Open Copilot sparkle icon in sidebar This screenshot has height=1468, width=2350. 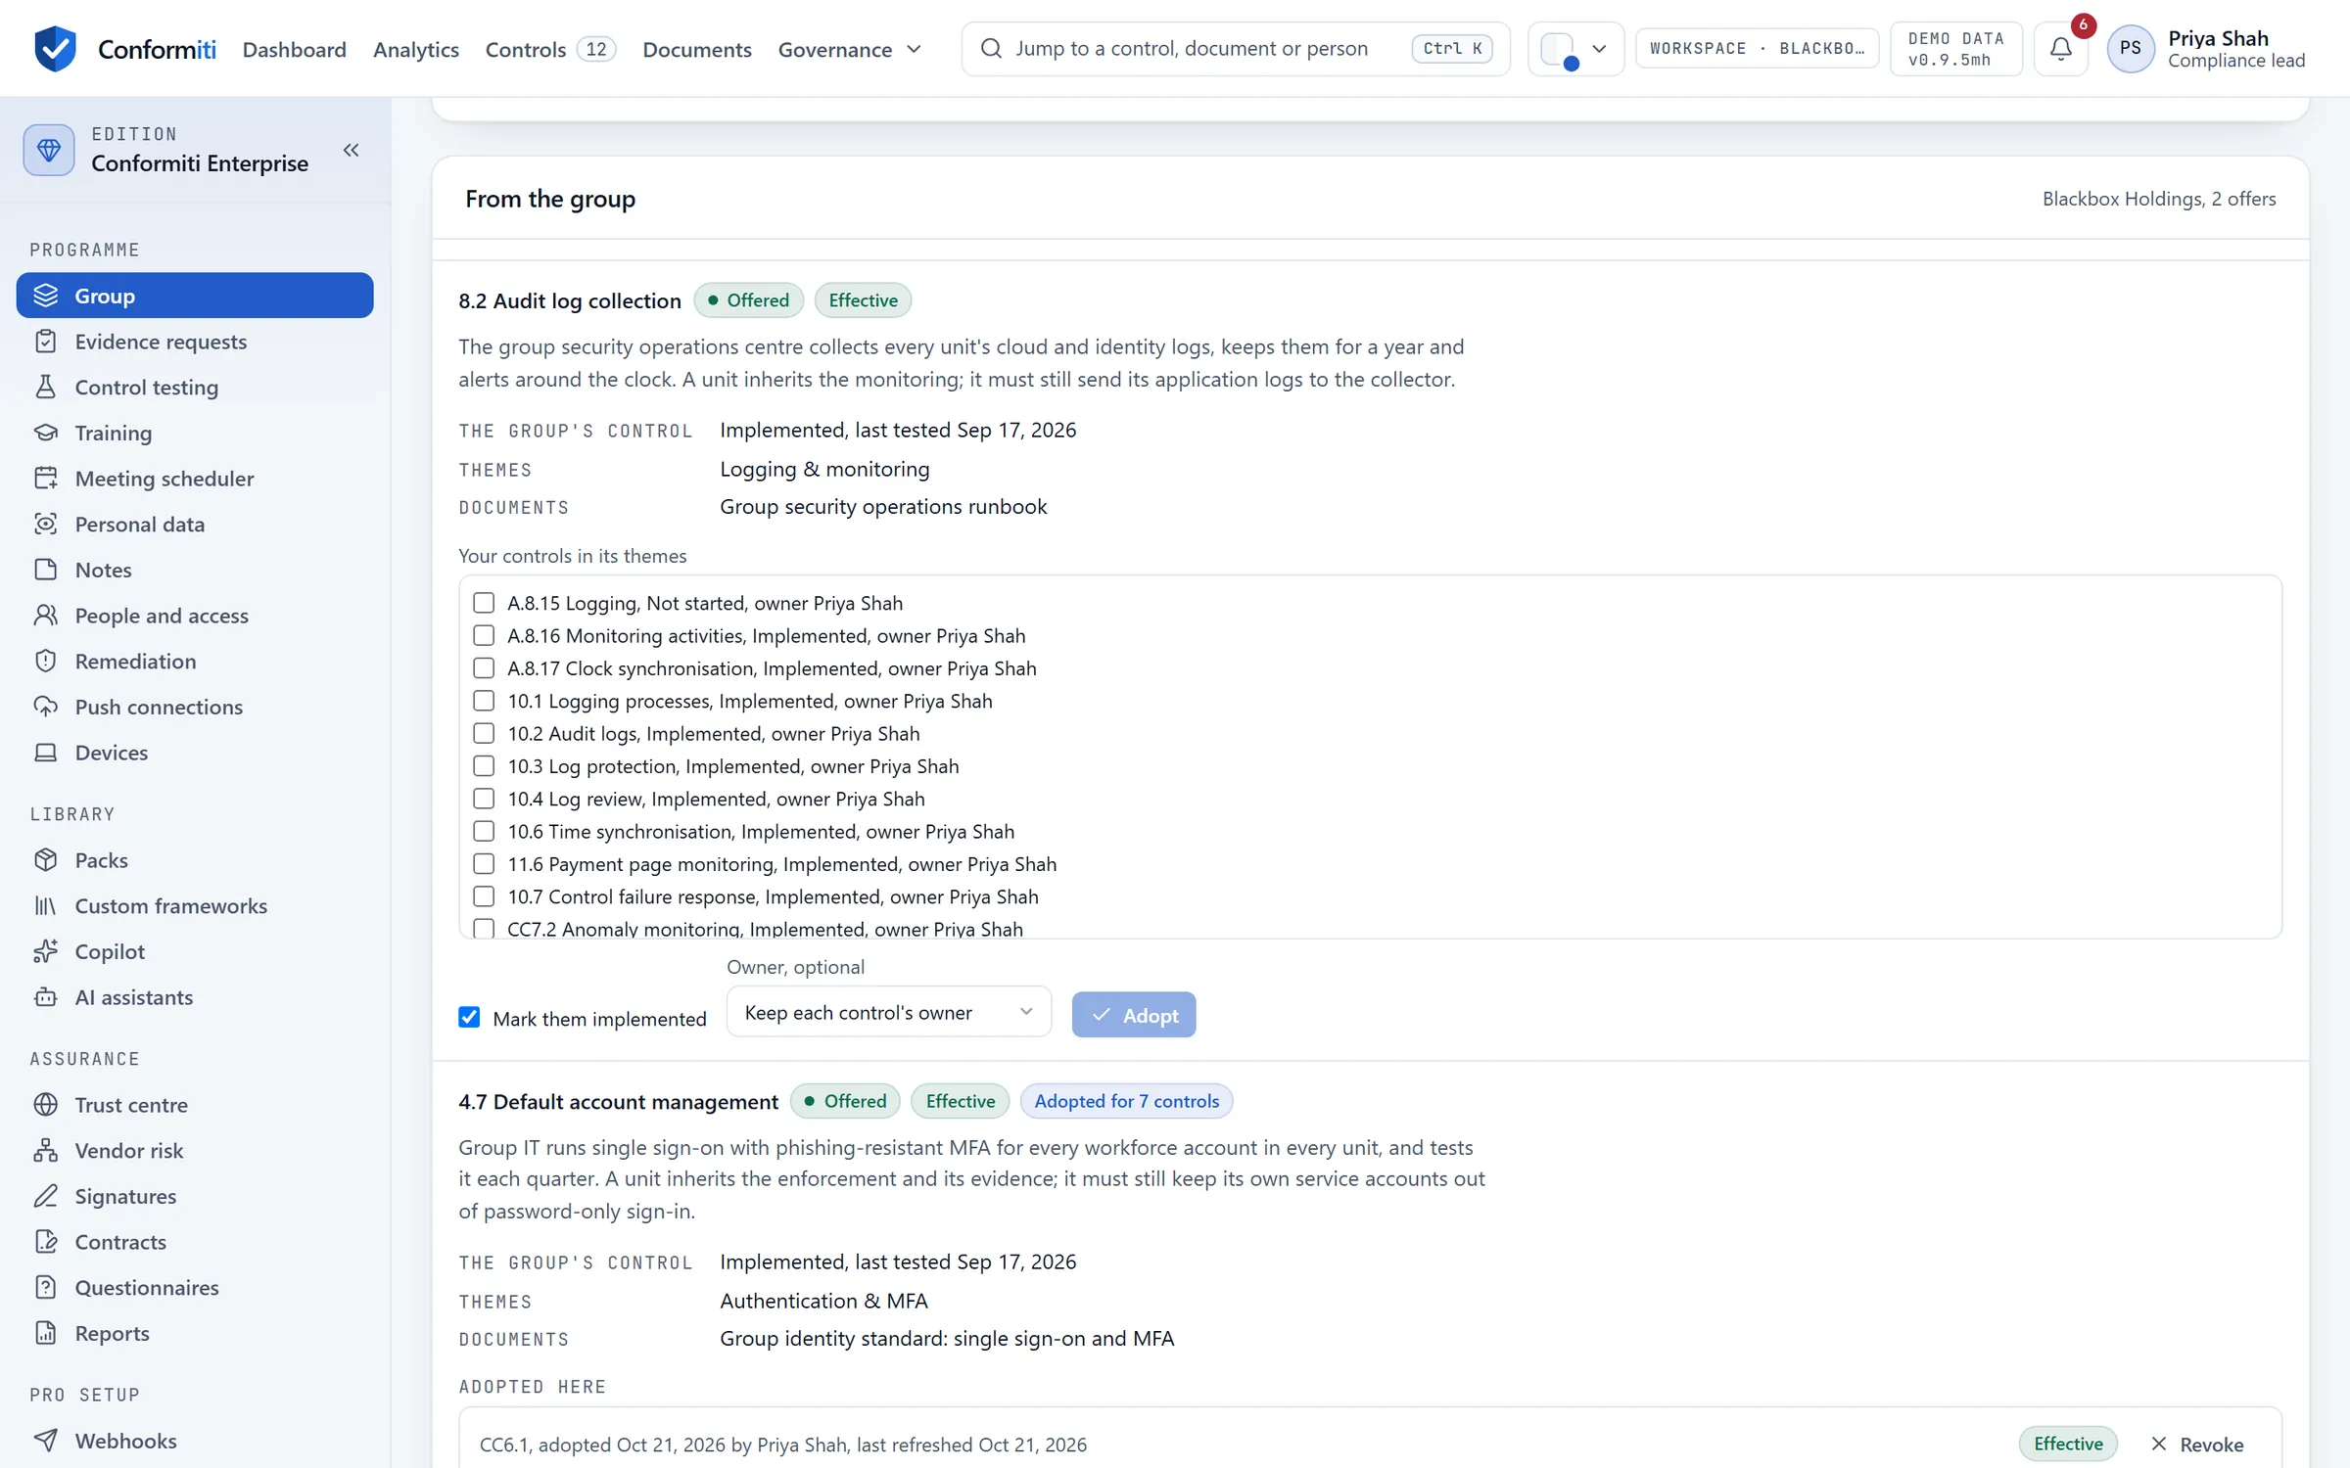click(x=45, y=951)
